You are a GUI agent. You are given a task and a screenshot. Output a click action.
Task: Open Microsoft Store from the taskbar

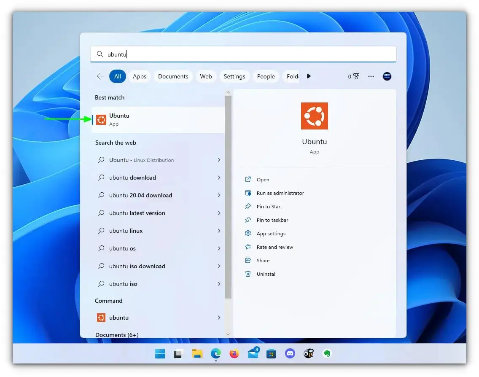click(x=271, y=353)
